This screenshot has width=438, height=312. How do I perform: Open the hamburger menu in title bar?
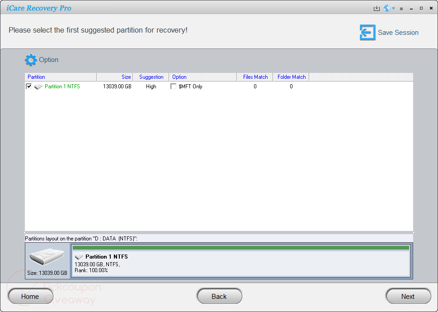401,8
